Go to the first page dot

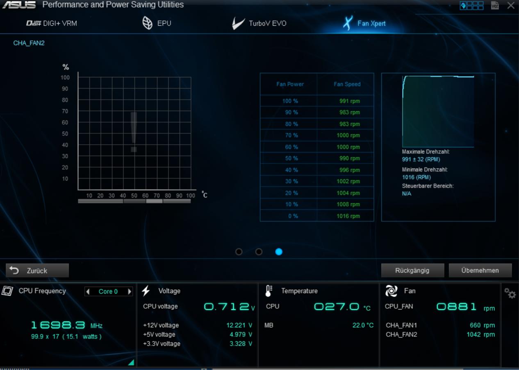pos(239,252)
